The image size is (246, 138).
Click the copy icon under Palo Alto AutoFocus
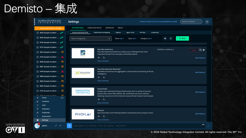pos(104,58)
